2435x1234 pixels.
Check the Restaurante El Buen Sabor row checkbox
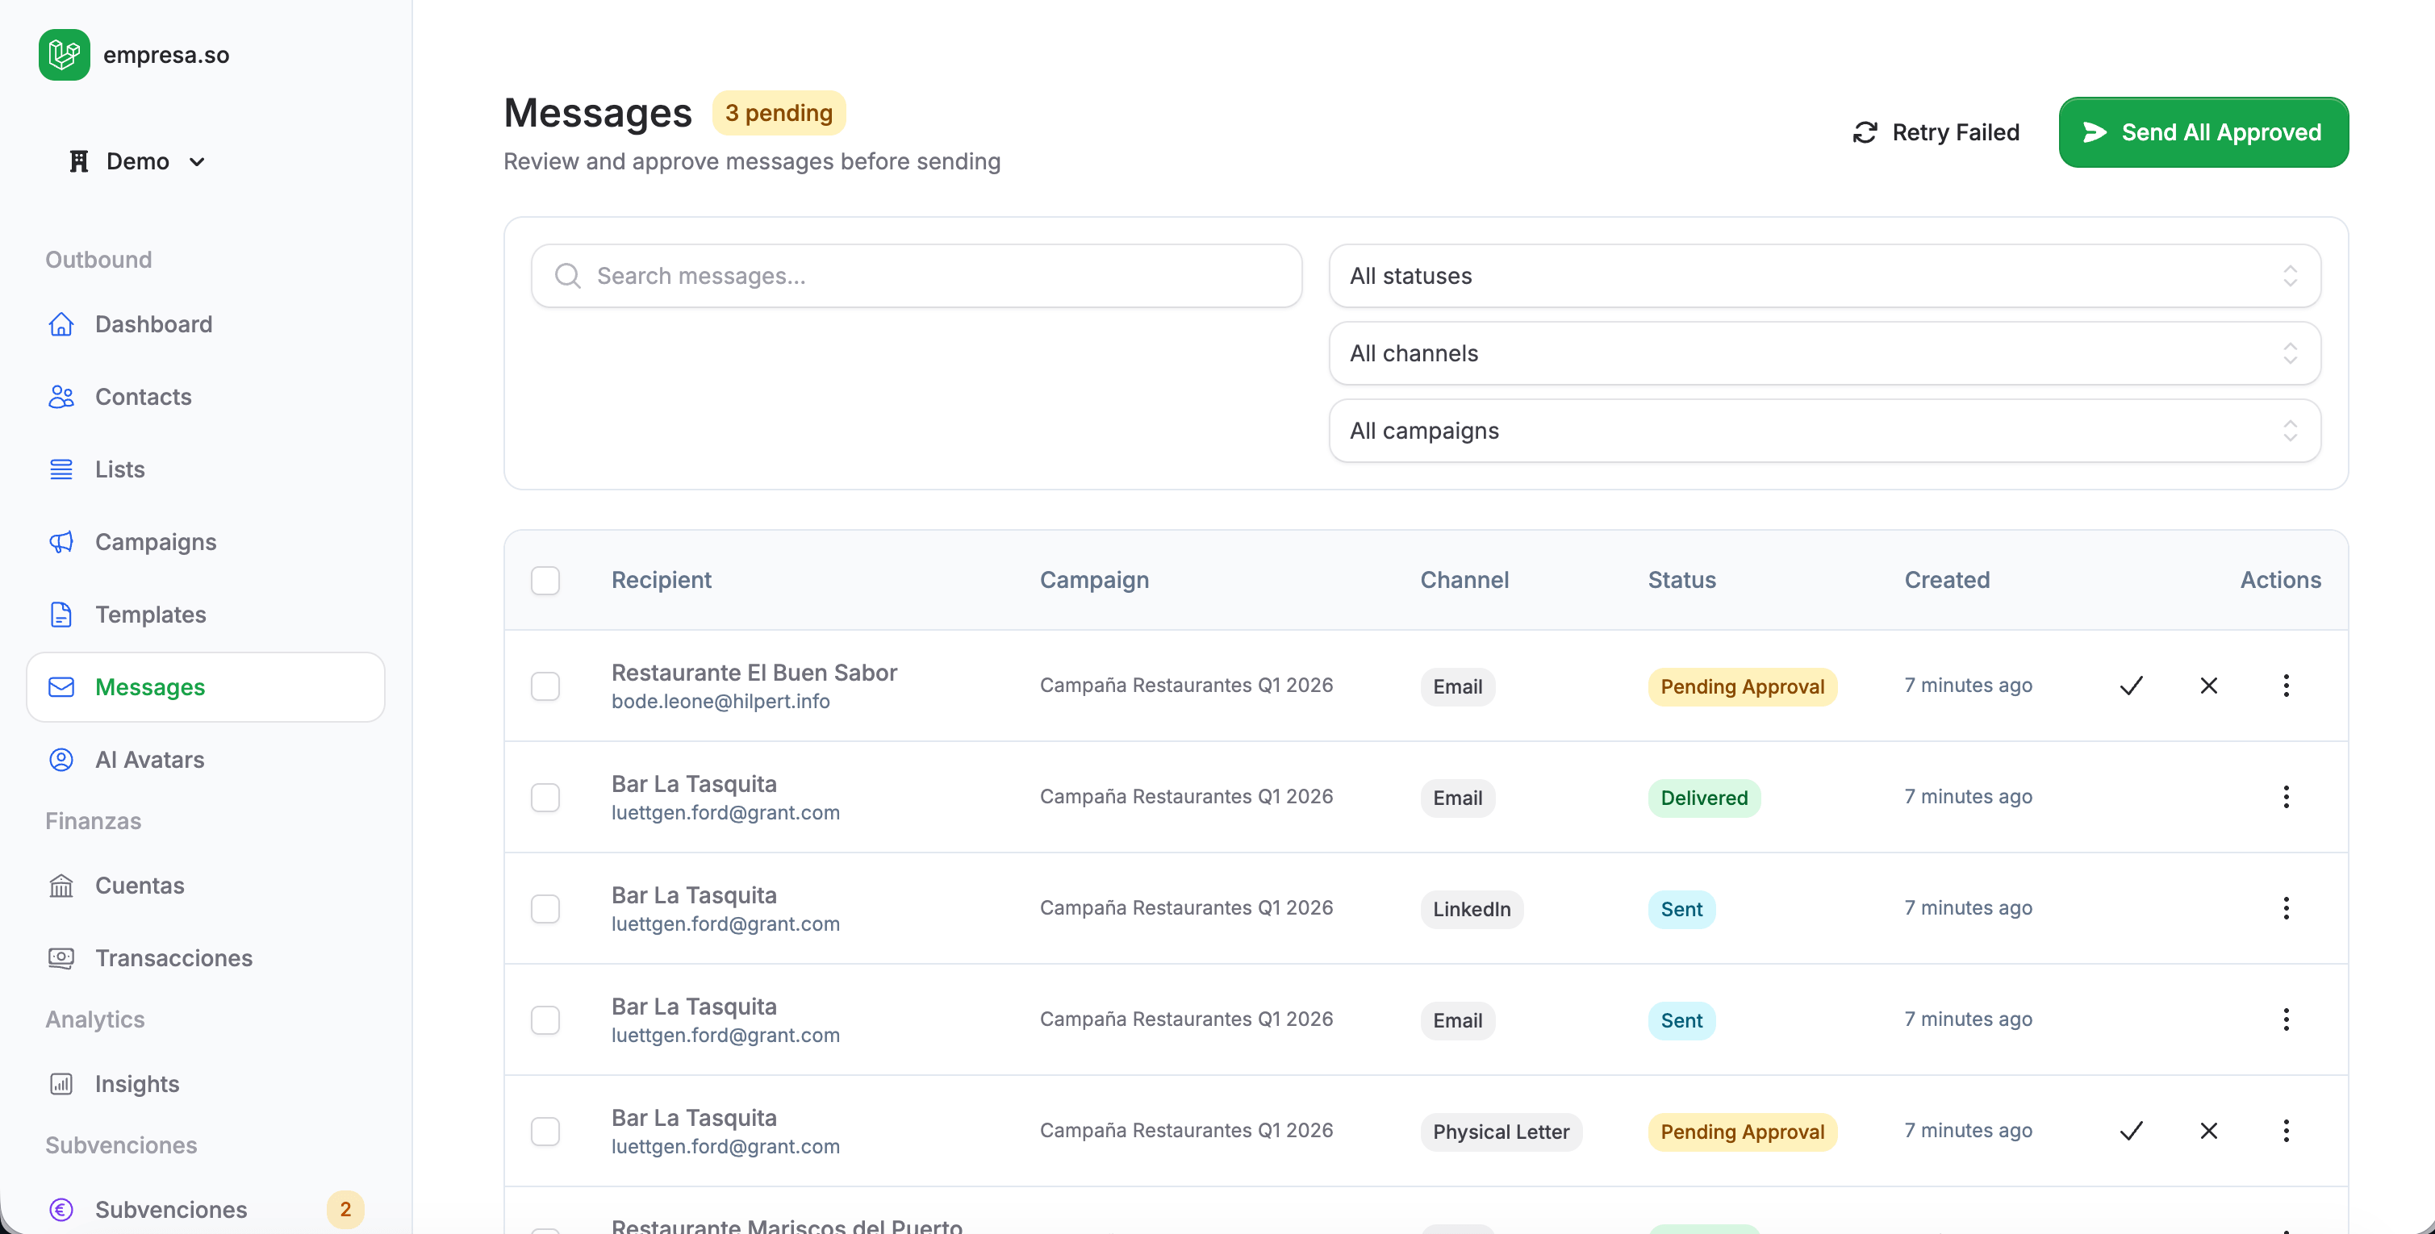545,686
